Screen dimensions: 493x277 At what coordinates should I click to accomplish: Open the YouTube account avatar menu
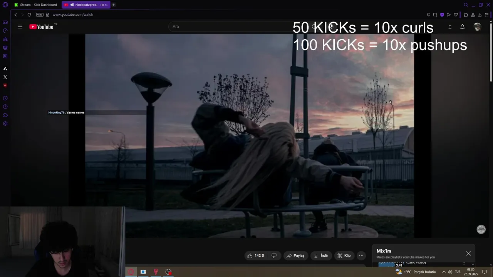pos(478,27)
